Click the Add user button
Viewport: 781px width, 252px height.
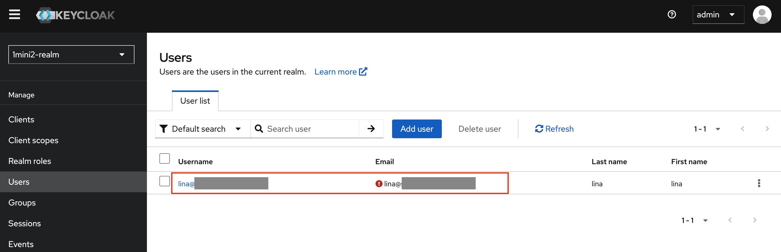tap(417, 129)
